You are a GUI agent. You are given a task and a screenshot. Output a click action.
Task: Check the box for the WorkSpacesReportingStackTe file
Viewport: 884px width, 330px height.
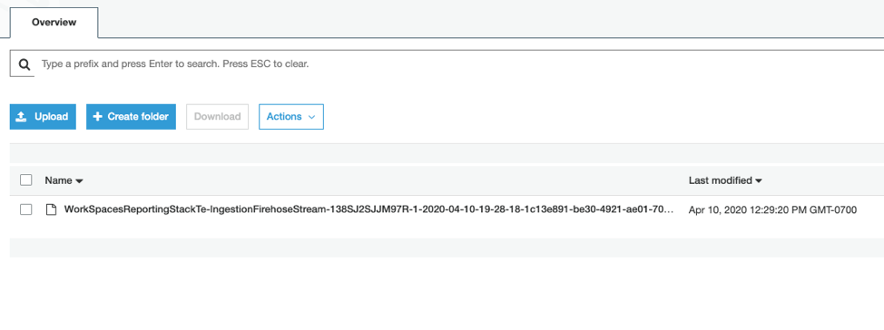(x=26, y=209)
